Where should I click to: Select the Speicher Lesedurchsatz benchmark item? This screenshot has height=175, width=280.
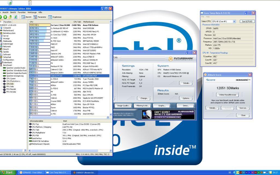(14, 68)
